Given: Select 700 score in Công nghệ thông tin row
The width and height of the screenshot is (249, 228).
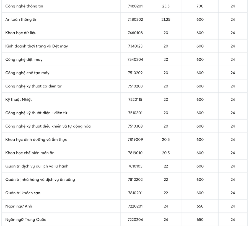Looking at the screenshot, I should 200,6.
